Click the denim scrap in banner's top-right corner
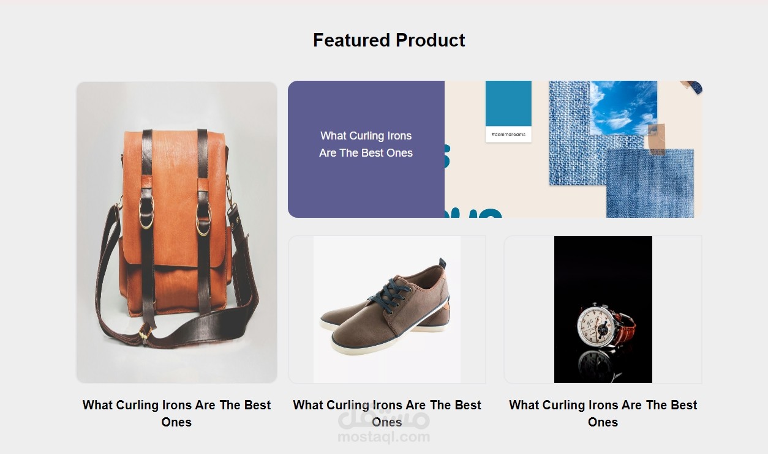Screen dimensions: 768x454 click(x=695, y=86)
